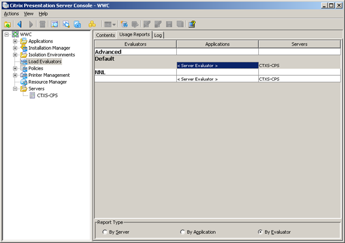Select the By Application report type
This screenshot has width=345, height=243.
pyautogui.click(x=182, y=232)
